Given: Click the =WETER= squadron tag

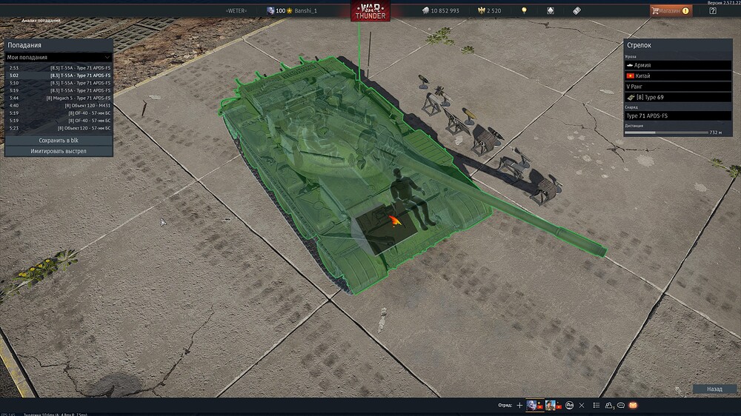Looking at the screenshot, I should (x=236, y=10).
